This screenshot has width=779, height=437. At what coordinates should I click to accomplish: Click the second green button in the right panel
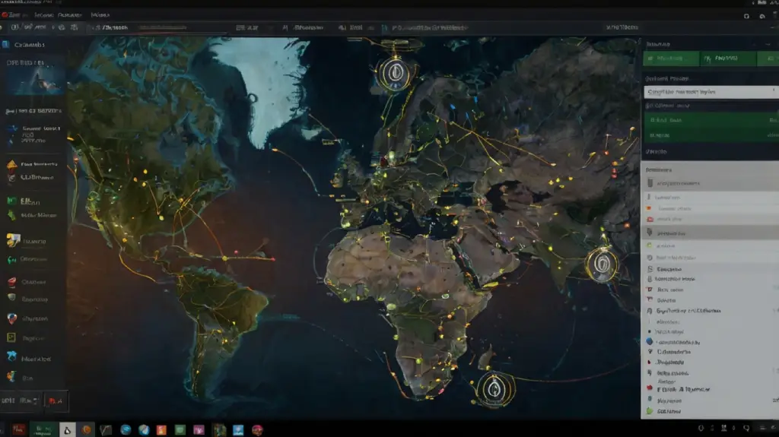pyautogui.click(x=728, y=59)
